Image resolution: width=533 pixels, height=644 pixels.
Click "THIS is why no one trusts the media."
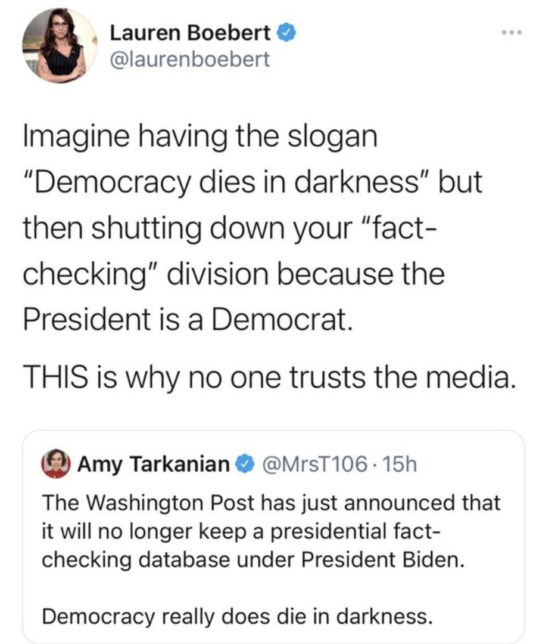[267, 377]
